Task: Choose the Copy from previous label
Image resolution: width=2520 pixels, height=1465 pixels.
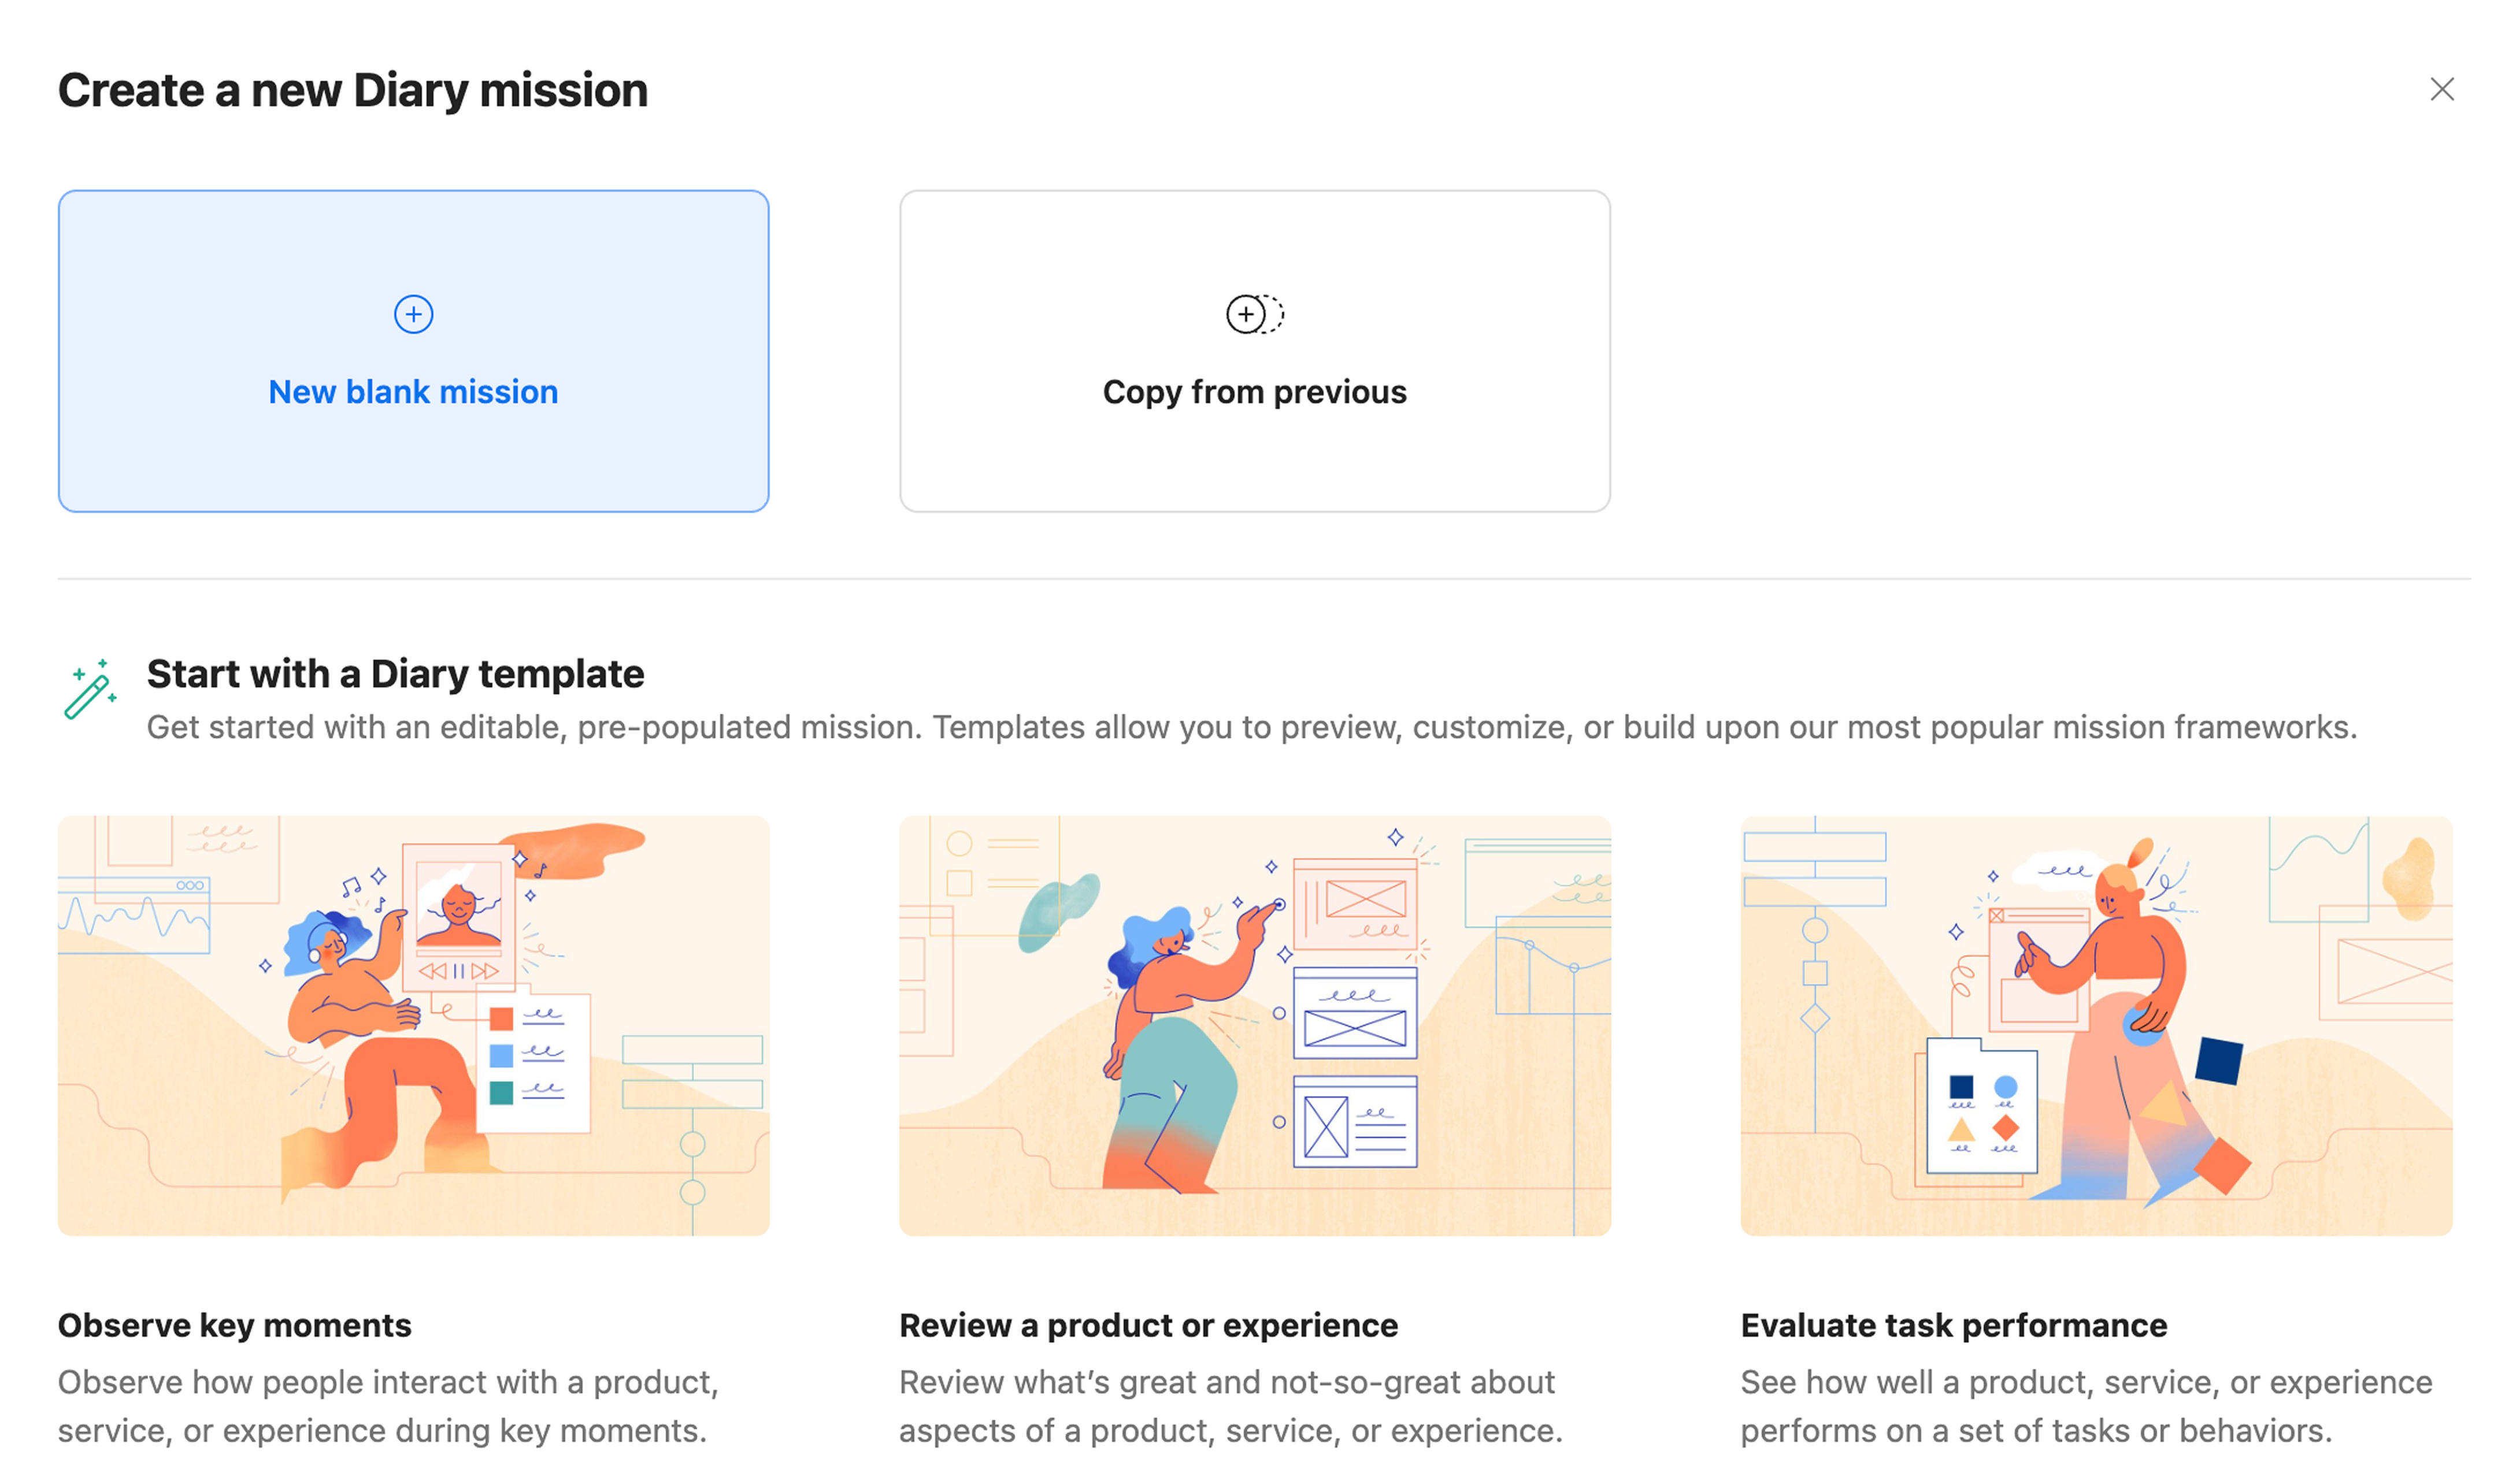Action: (x=1254, y=392)
